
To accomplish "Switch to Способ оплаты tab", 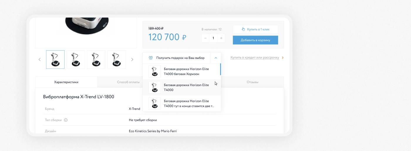I will 128,82.
